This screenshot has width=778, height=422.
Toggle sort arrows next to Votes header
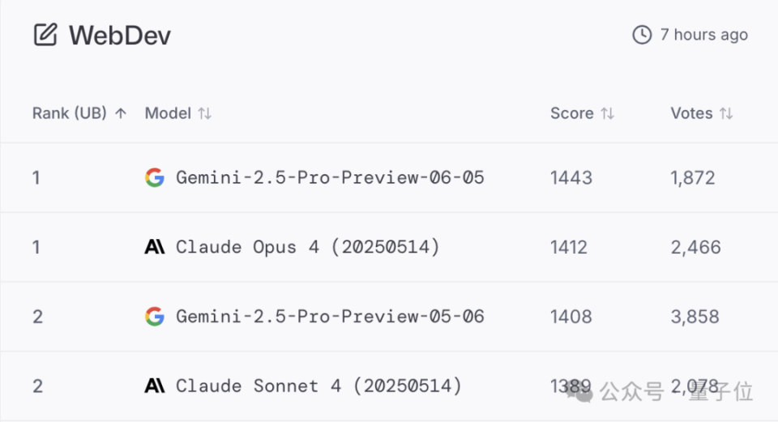coord(726,113)
